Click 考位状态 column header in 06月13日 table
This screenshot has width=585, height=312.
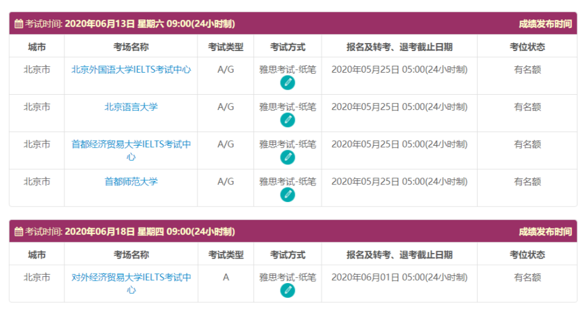[527, 47]
